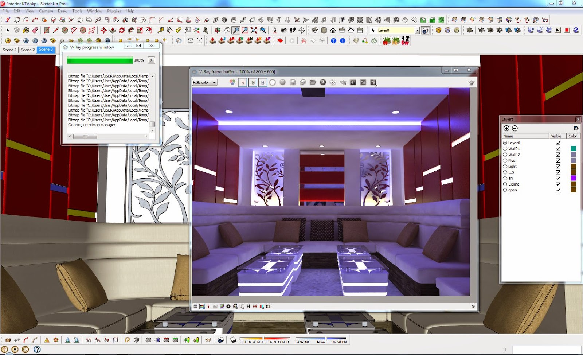Viewport: 583px width, 355px height.
Task: Open the Plugins menu
Action: pos(114,11)
